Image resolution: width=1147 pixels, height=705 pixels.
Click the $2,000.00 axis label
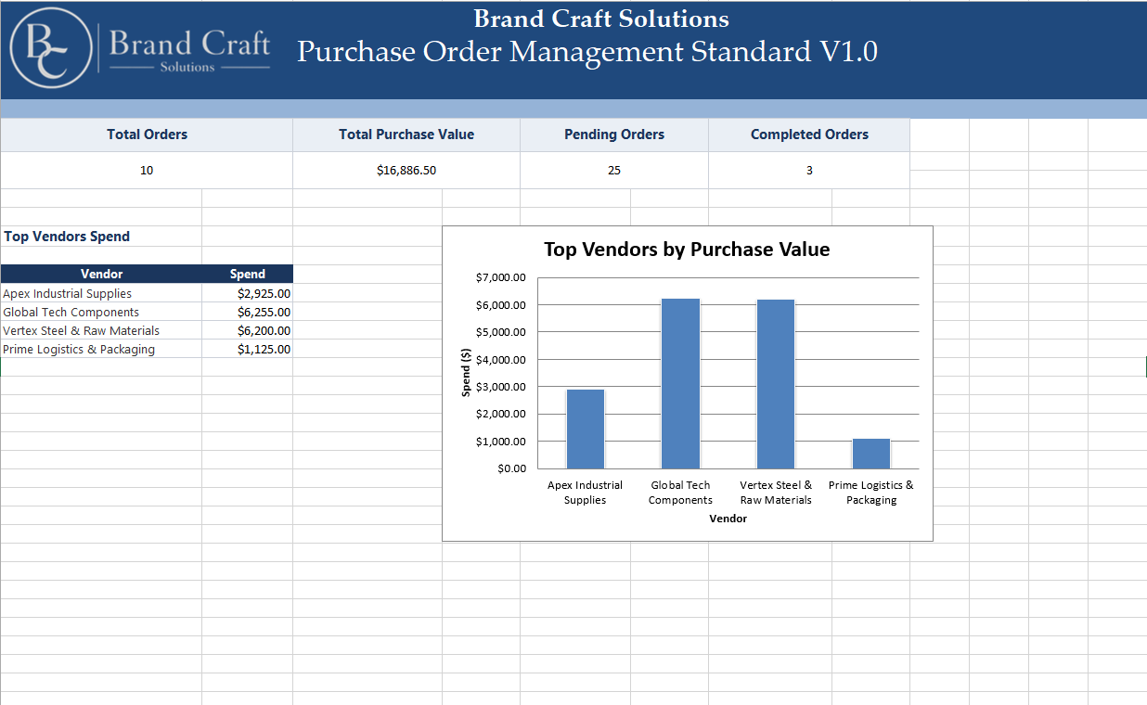(x=501, y=414)
